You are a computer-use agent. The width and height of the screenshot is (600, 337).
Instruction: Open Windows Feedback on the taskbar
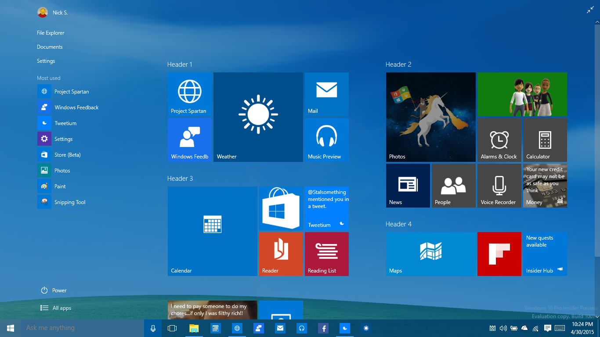click(x=258, y=328)
